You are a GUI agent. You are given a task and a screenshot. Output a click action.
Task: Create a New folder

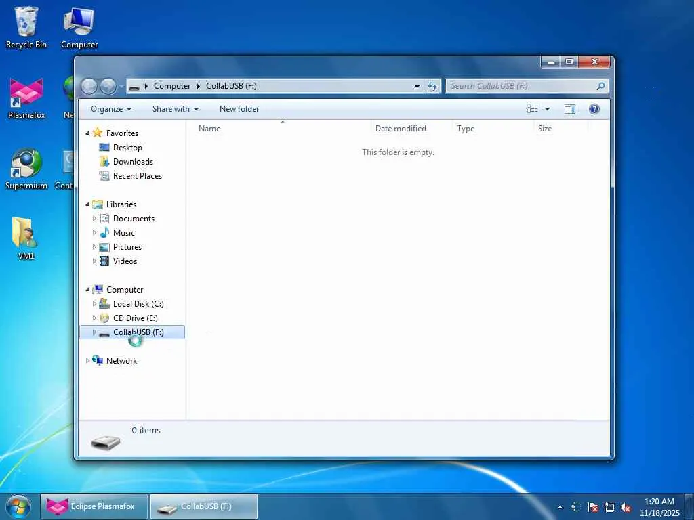(x=239, y=109)
